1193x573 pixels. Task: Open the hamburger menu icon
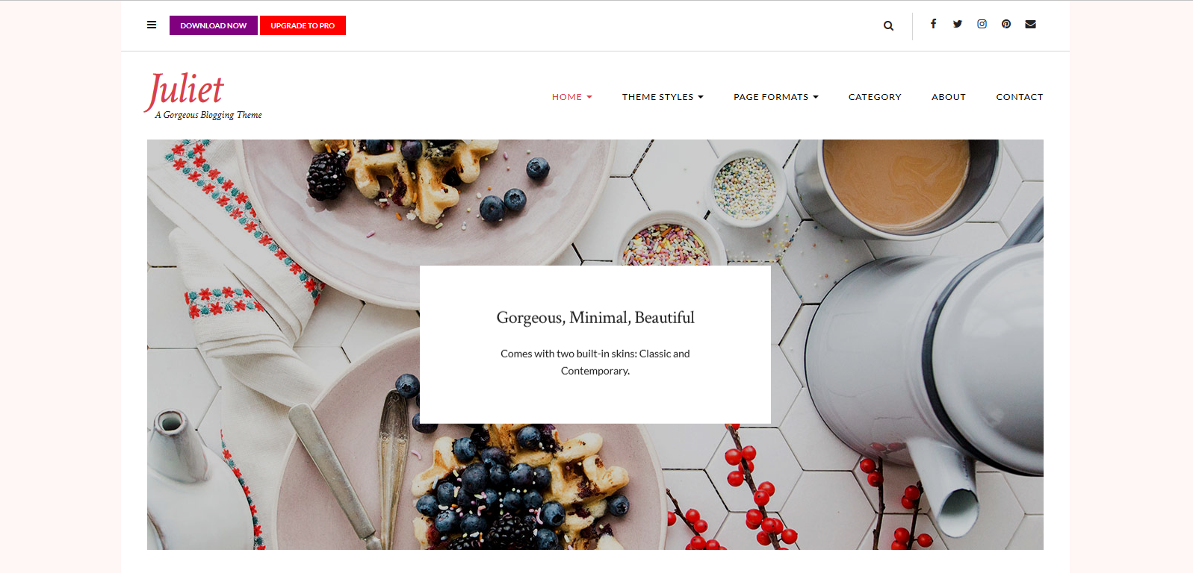152,25
